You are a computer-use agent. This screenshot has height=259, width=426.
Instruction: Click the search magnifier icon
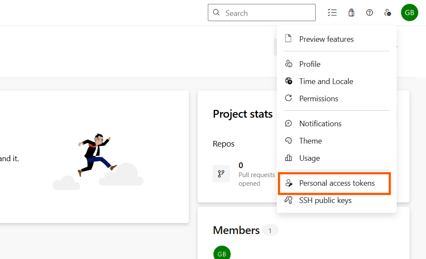click(216, 13)
